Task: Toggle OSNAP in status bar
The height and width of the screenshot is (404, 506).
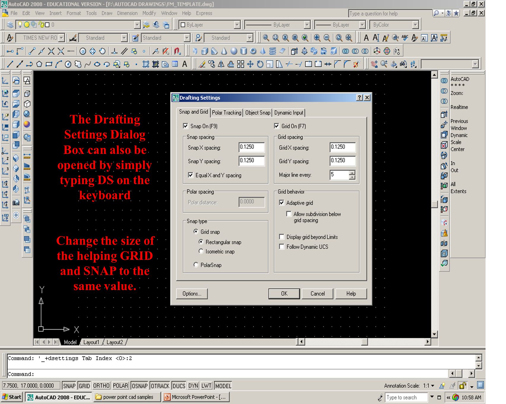Action: click(139, 386)
